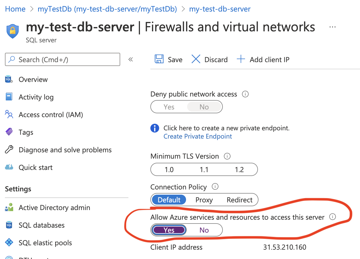Collapse the sidebar with the chevron
This screenshot has height=259, width=360.
(131, 59)
